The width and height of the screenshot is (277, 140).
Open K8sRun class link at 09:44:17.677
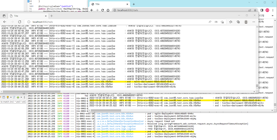tap(115, 114)
